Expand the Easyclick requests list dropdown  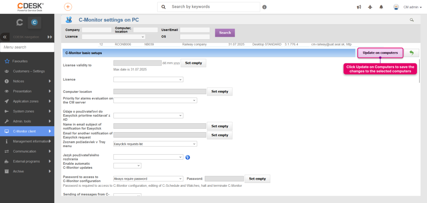155,144
